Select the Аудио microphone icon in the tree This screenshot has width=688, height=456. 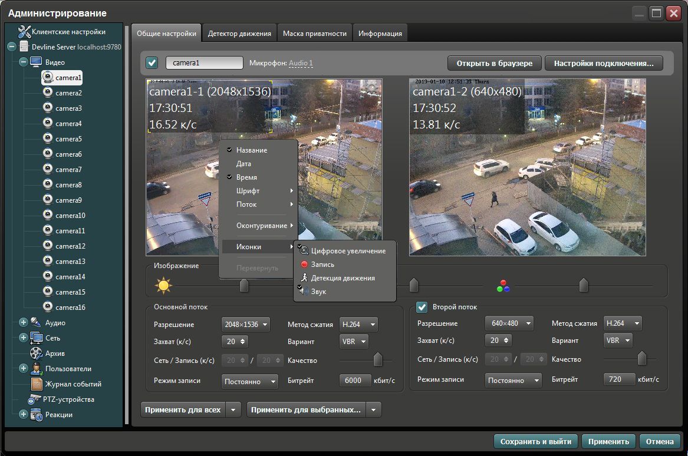35,322
